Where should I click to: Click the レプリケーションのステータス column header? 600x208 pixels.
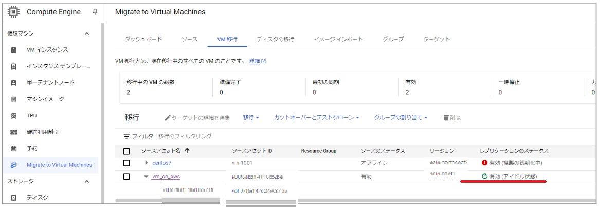[514, 151]
